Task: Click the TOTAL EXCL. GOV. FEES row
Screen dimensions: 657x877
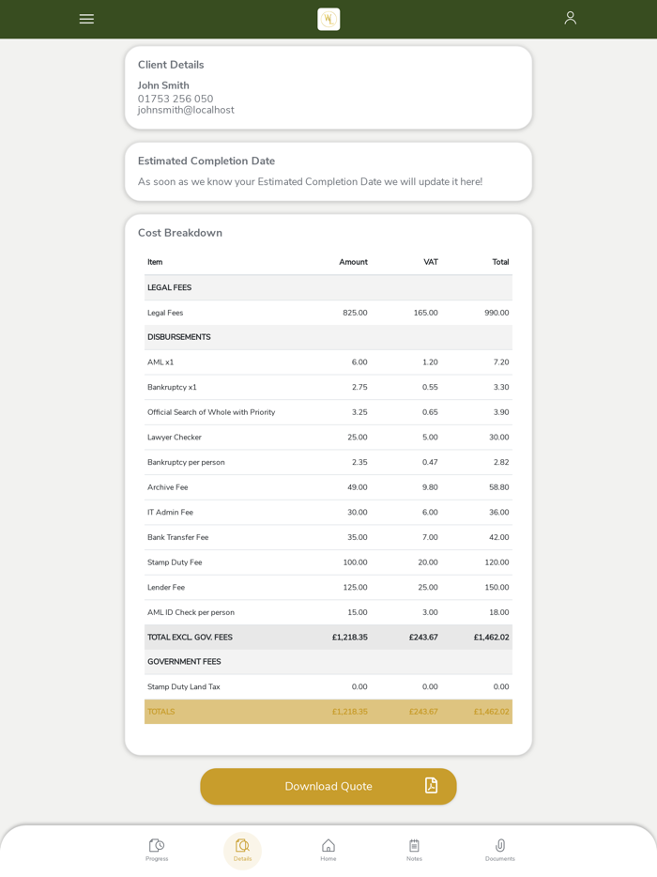Action: (328, 638)
